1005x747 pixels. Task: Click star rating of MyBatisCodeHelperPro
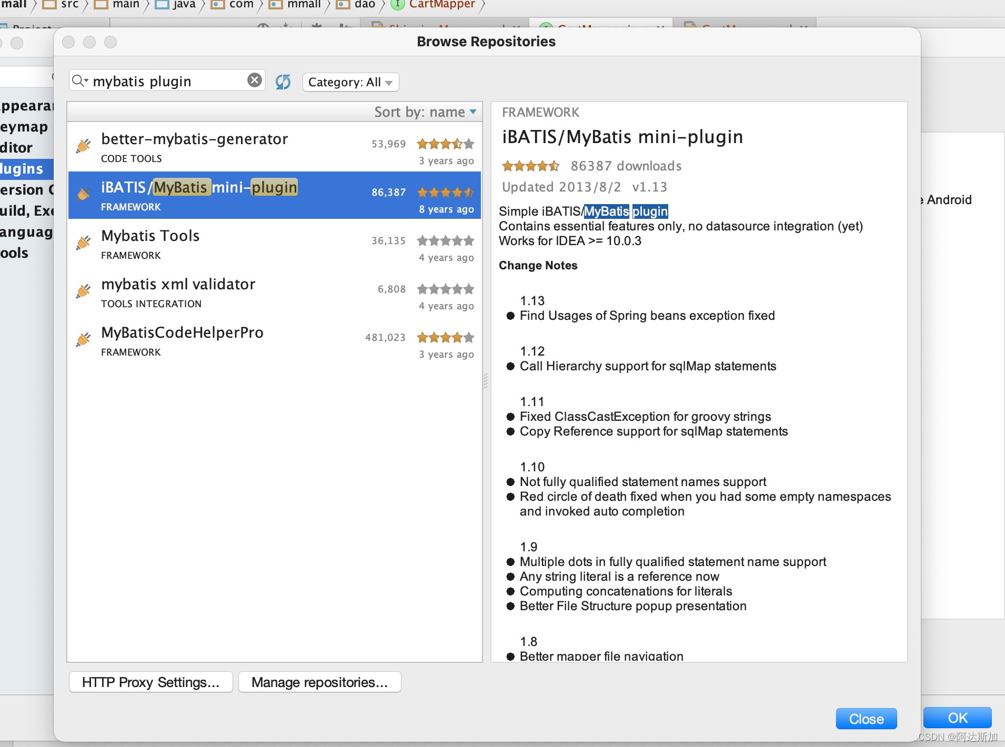tap(446, 337)
